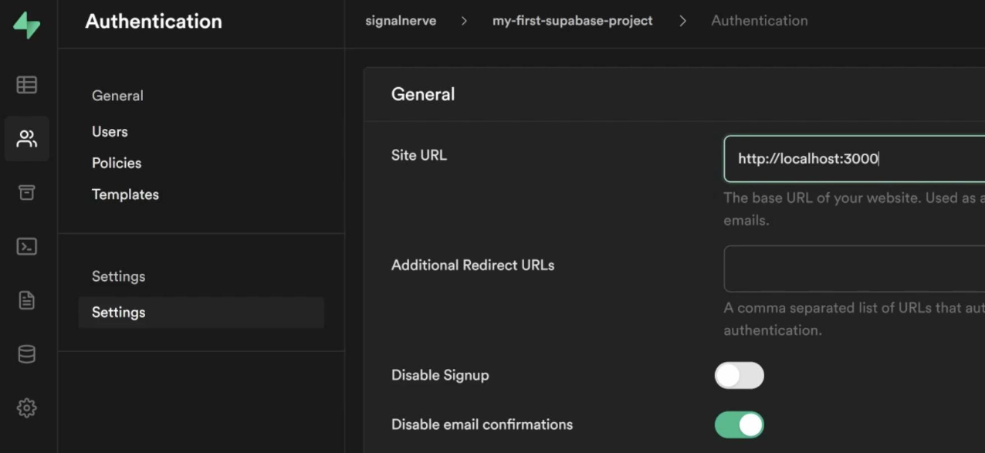Image resolution: width=985 pixels, height=453 pixels.
Task: Click the Authentication breadcrumb
Action: pyautogui.click(x=760, y=21)
